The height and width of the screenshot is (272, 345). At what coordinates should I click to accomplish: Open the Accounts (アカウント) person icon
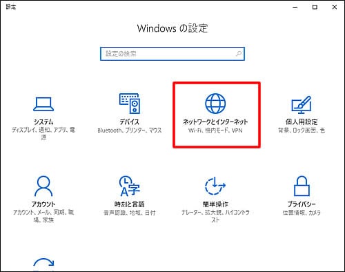click(x=43, y=186)
